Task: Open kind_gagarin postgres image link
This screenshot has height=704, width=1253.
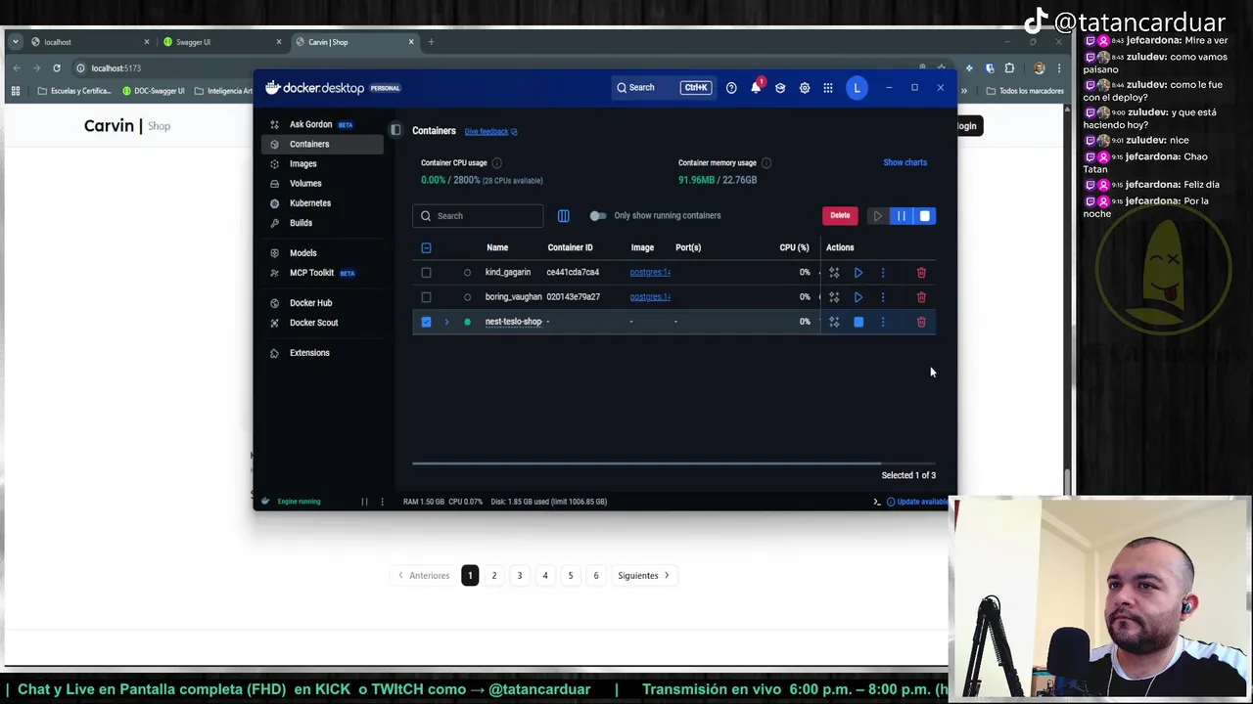Action: pyautogui.click(x=650, y=273)
